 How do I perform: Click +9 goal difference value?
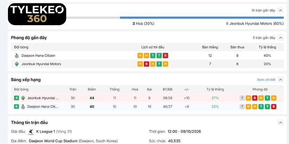(187, 107)
